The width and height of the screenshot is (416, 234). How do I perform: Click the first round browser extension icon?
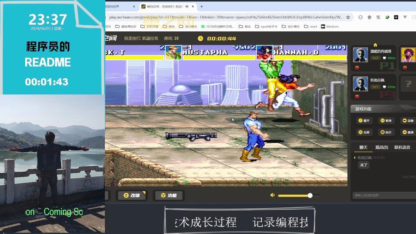click(x=361, y=17)
